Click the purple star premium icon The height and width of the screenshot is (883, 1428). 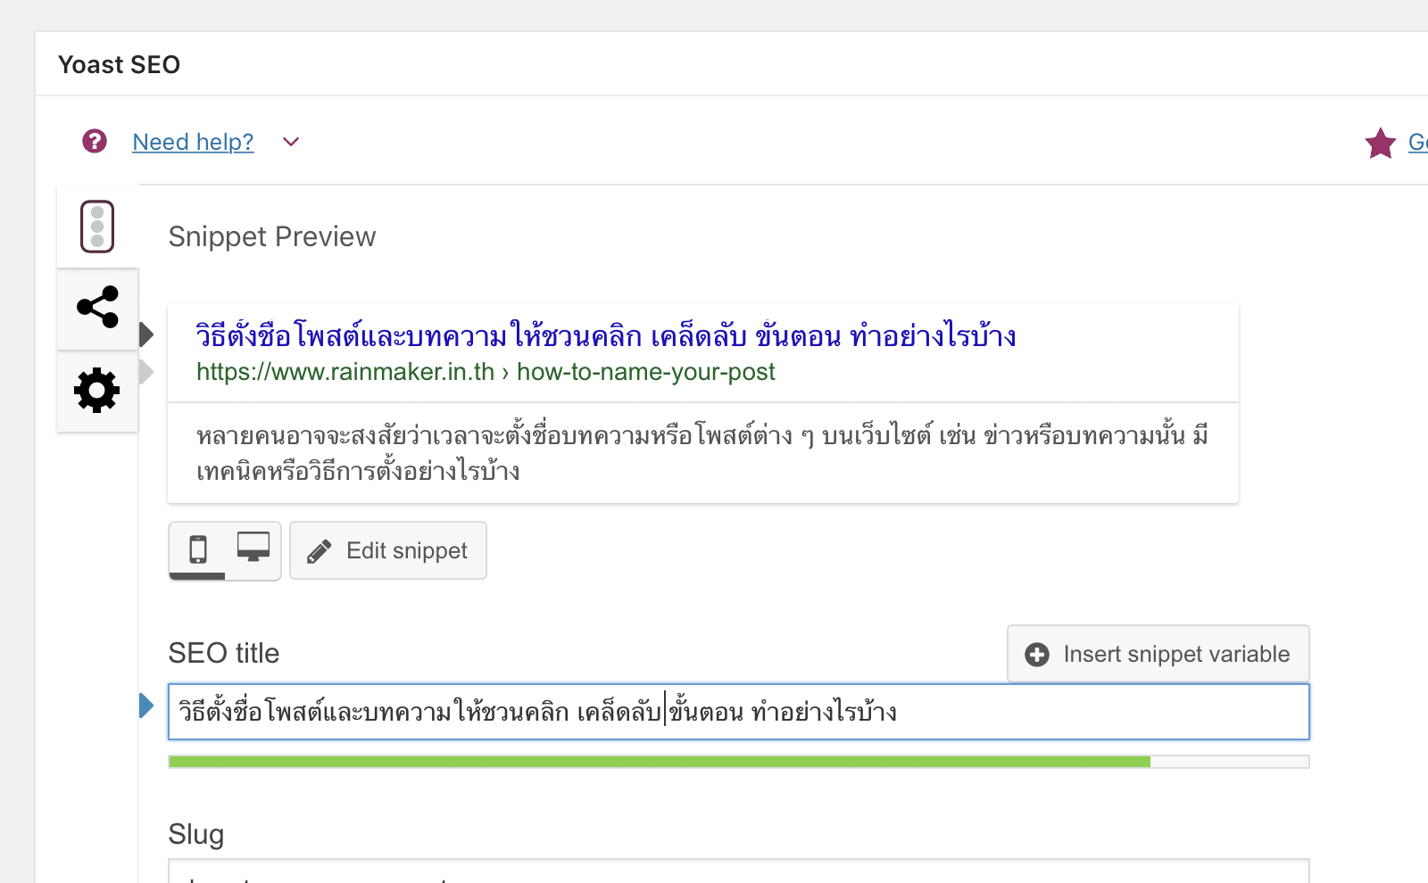(1380, 143)
